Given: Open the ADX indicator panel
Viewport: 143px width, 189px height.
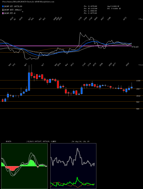Looking at the screenshot, I should 73,166.
